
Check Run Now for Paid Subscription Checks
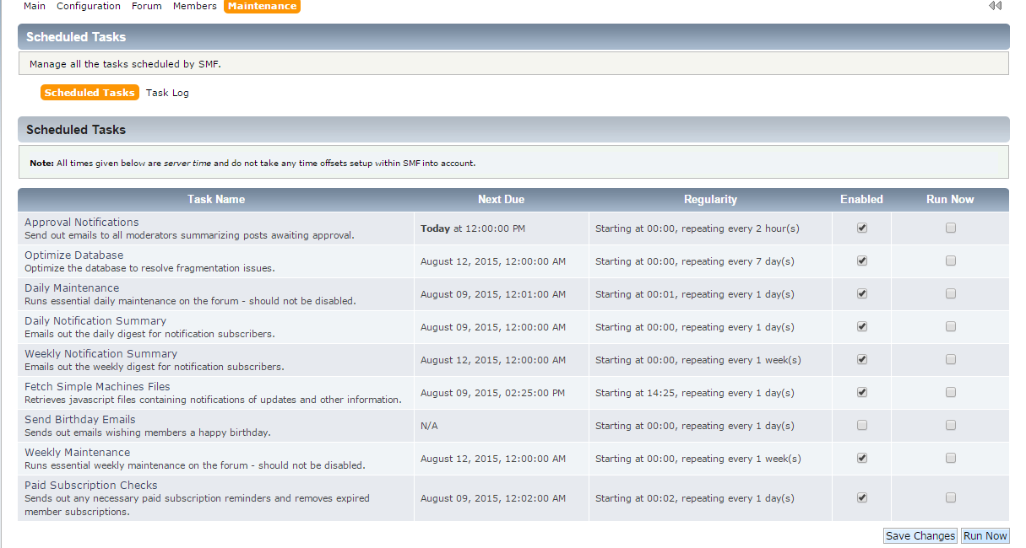[951, 497]
